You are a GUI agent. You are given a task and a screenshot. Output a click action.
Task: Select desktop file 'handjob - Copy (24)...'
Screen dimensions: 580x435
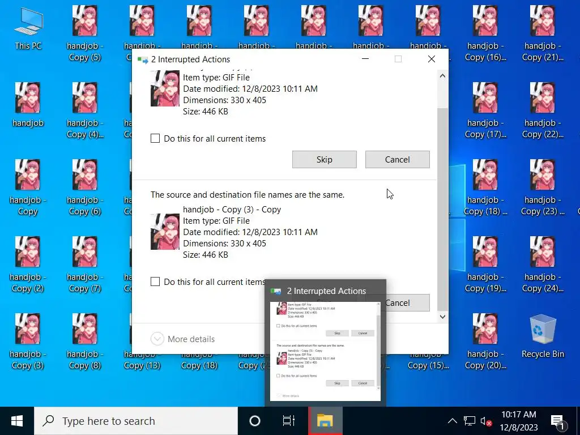[543, 264]
